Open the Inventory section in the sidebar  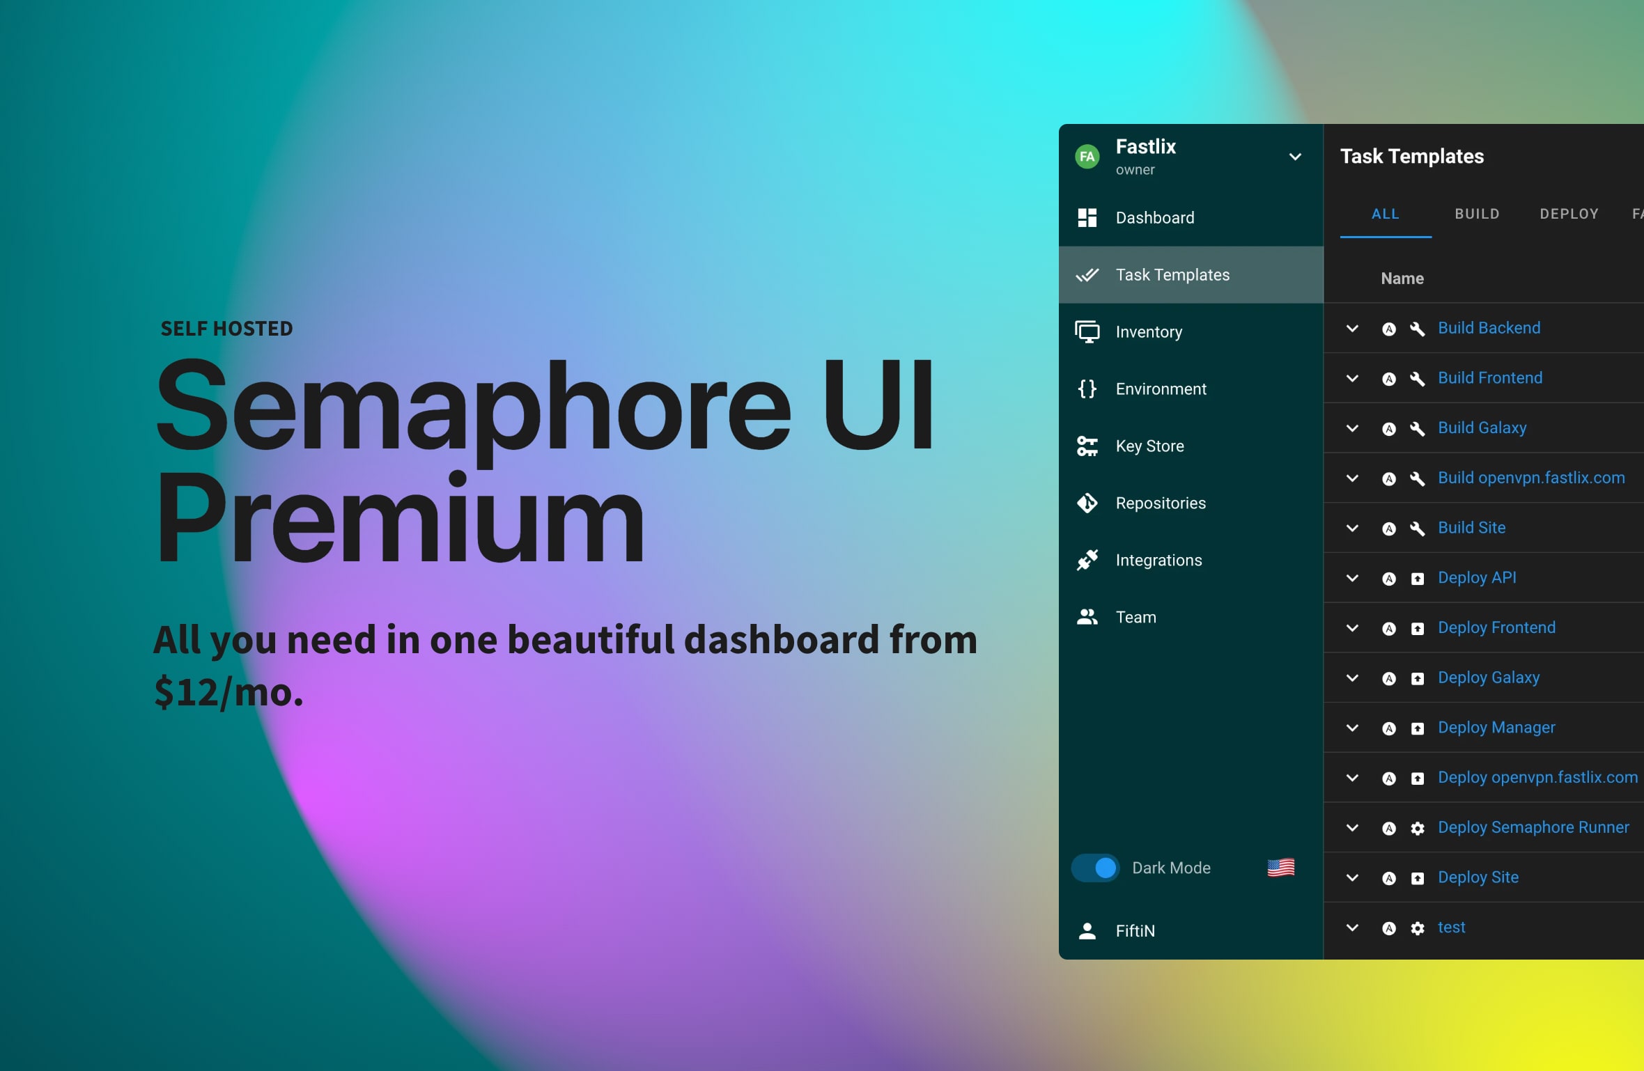coord(1149,332)
